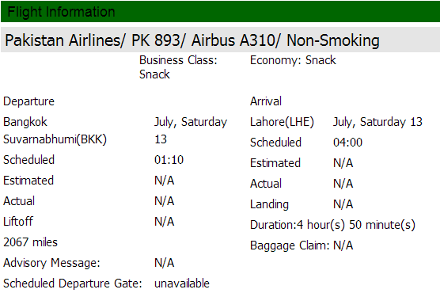Click the Flight Information header bar
The image size is (440, 293).
(220, 12)
